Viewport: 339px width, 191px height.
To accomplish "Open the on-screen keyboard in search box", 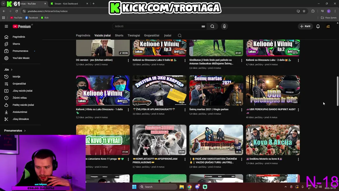I will pos(203,26).
